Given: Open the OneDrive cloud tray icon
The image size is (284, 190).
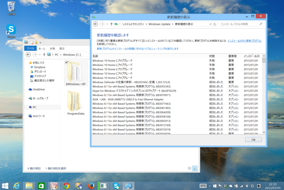Looking at the screenshot, I should 231,186.
